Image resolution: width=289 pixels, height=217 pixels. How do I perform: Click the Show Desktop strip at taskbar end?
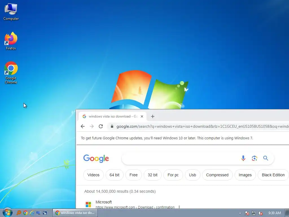pyautogui.click(x=287, y=213)
